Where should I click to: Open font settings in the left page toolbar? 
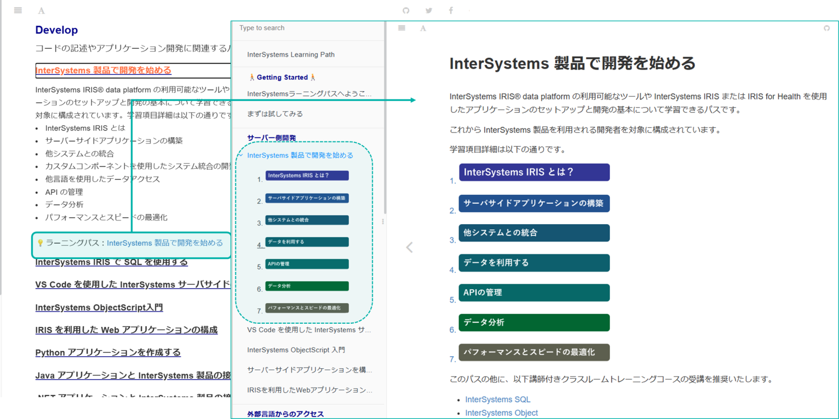pos(41,10)
